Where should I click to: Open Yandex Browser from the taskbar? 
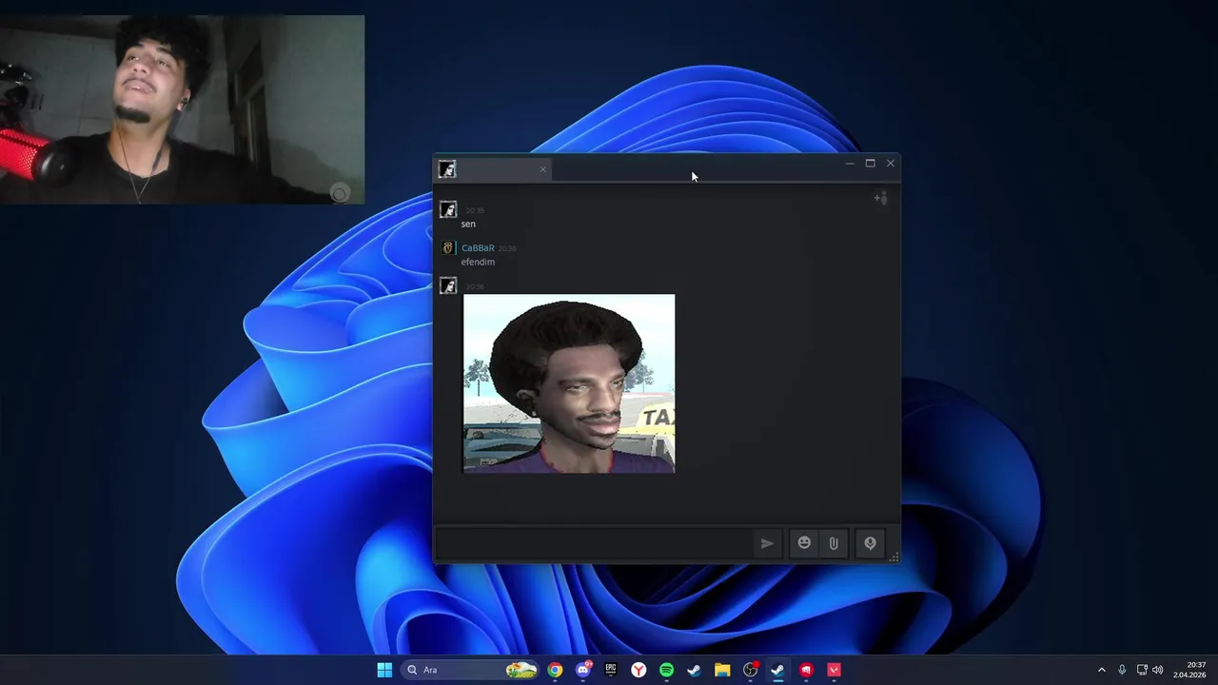click(638, 670)
